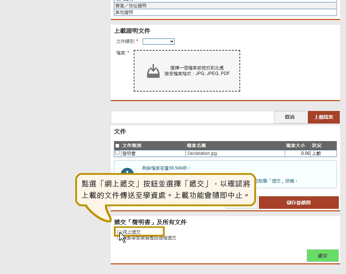Click the 取消 button
This screenshot has width=346, height=274.
pyautogui.click(x=289, y=117)
